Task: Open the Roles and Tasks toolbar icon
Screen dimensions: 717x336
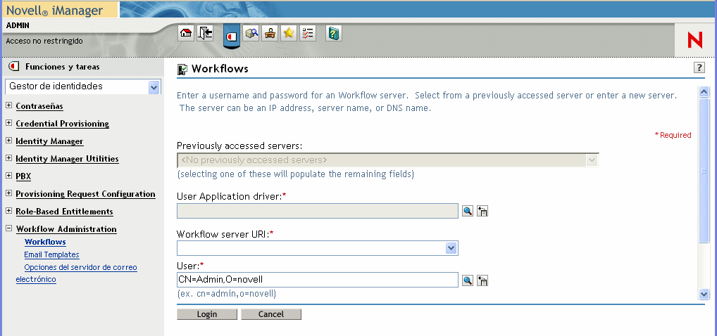Action: point(232,36)
